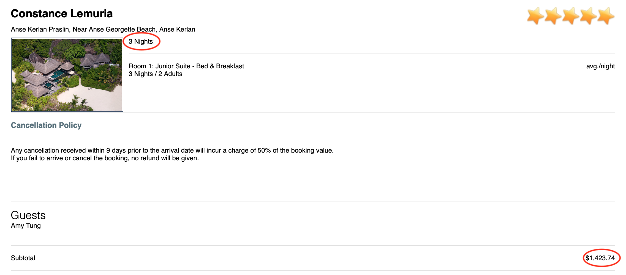Open the hotel aerial photo thumbnail
Viewport: 626px width, 275px height.
[67, 75]
